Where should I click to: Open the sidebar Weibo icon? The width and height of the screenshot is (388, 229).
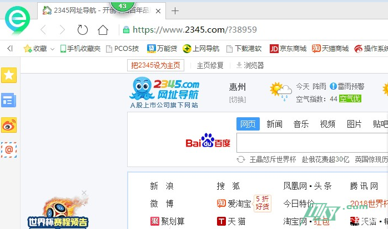pyautogui.click(x=9, y=125)
